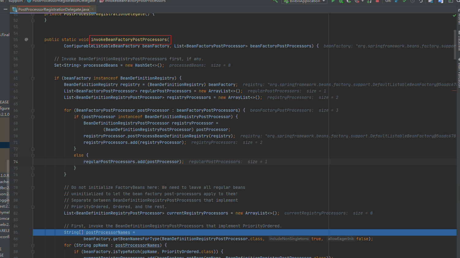Screen dimensions: 460x258
Task: Collapse the if block on line 67
Action: point(33,117)
